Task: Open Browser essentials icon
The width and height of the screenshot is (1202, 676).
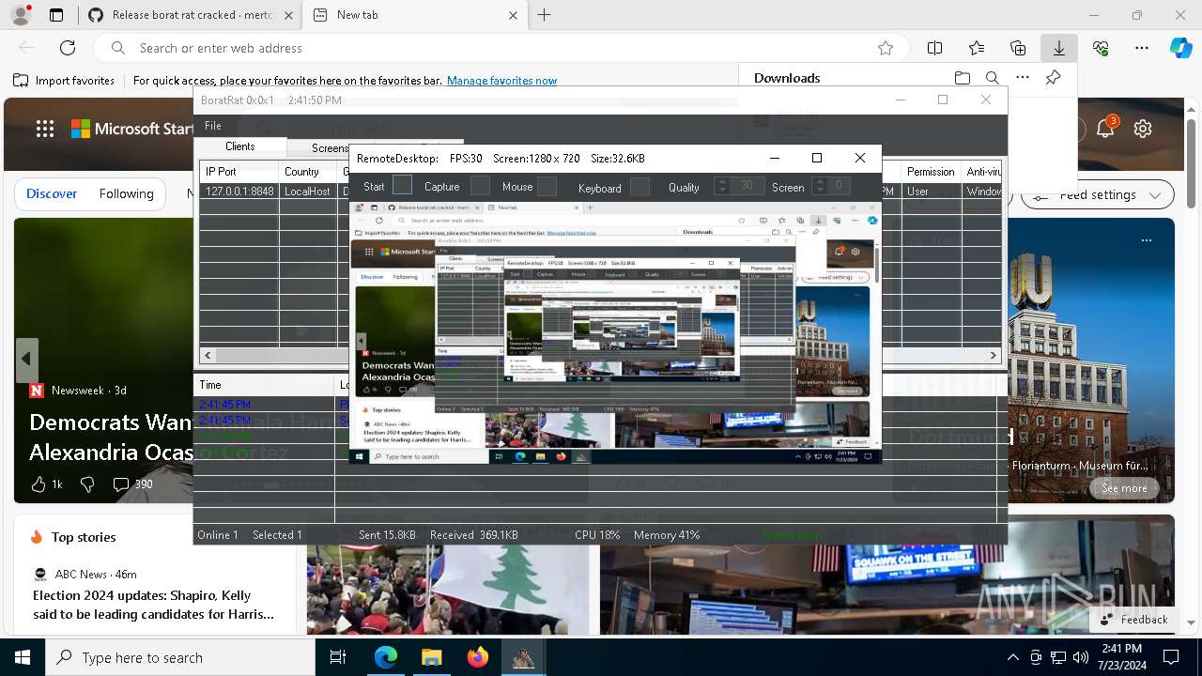Action: [1101, 48]
